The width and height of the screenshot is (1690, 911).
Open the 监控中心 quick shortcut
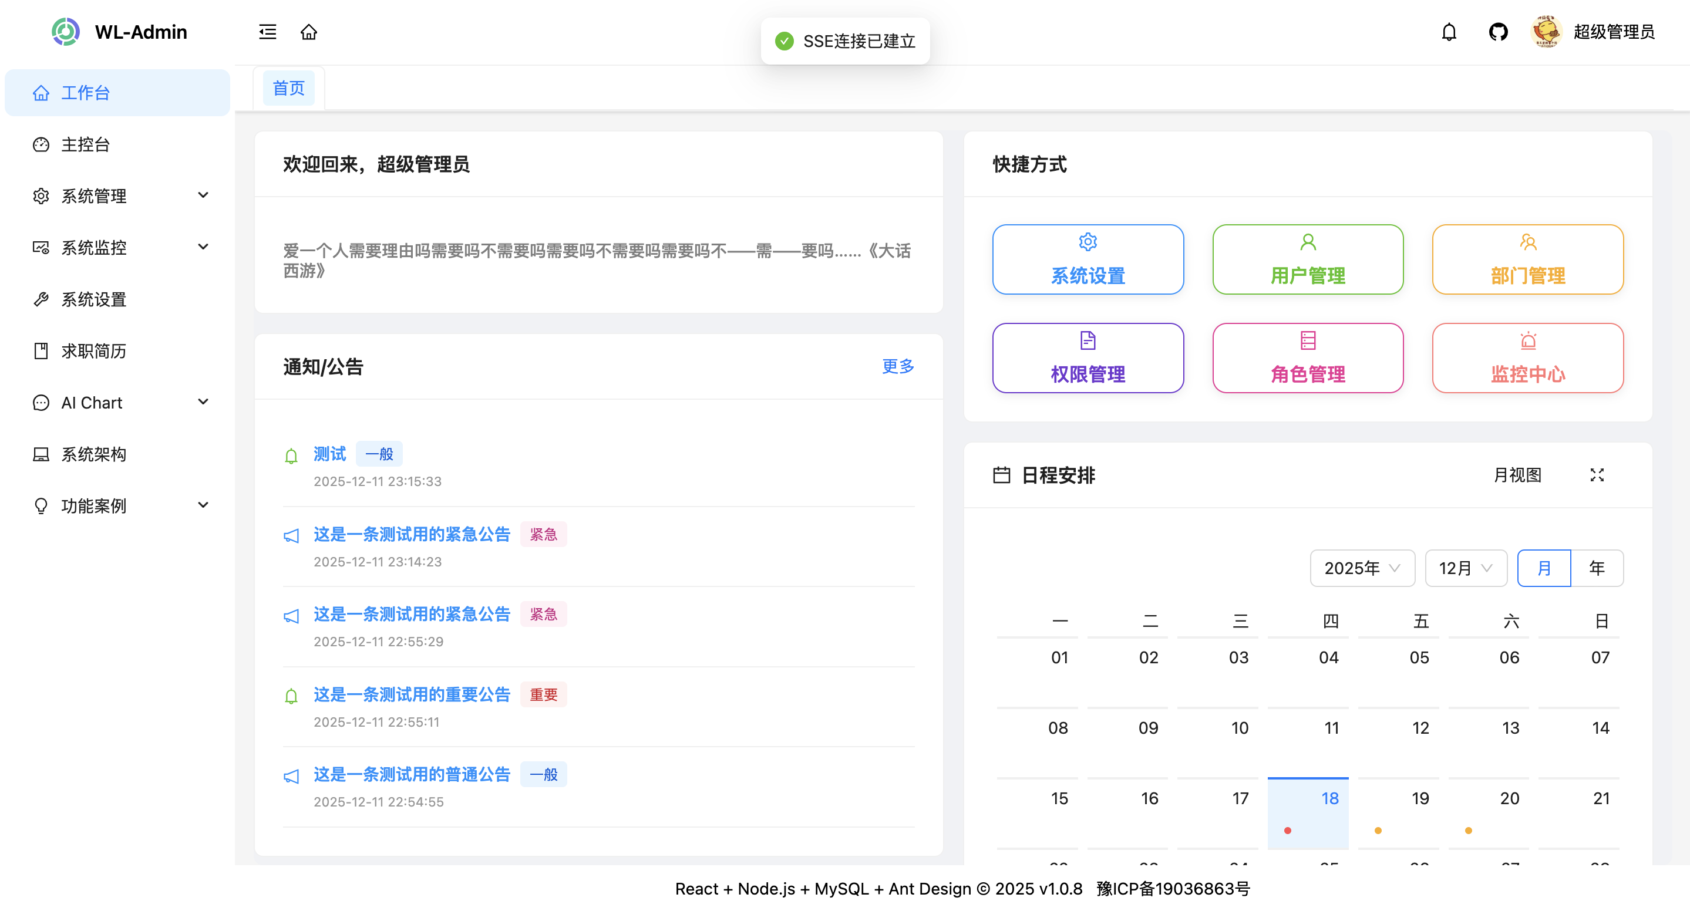point(1528,358)
